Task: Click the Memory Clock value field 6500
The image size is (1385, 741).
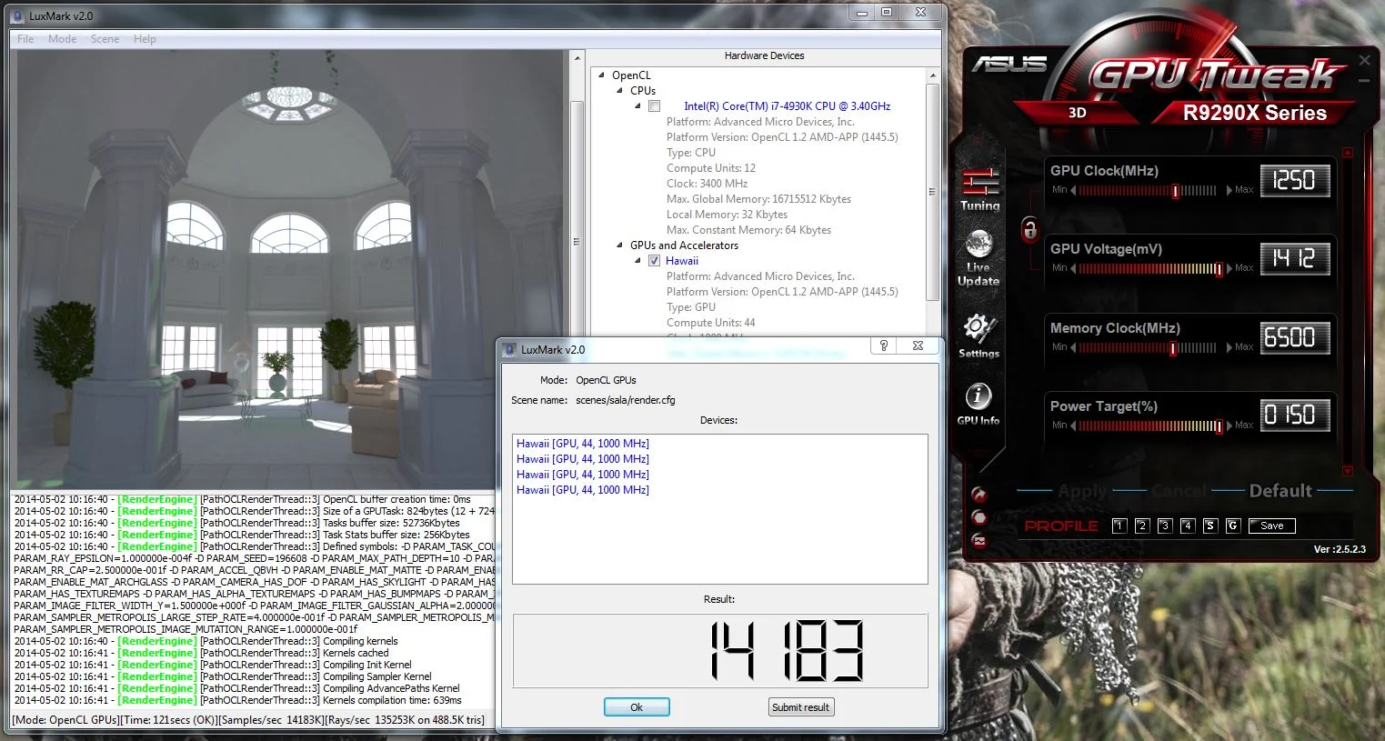Action: click(x=1294, y=338)
